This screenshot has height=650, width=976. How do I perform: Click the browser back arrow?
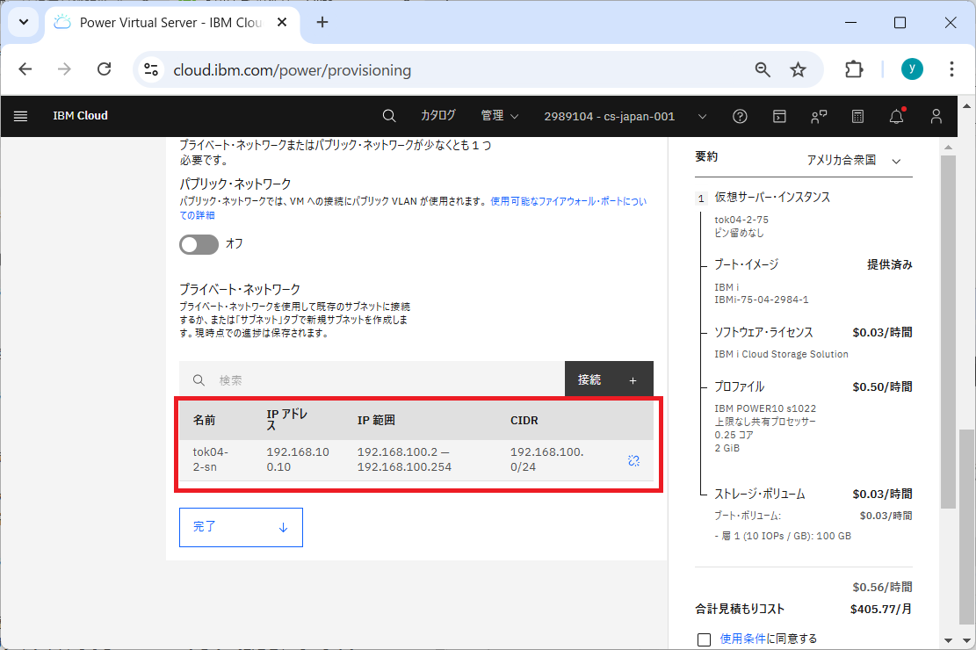tap(25, 69)
